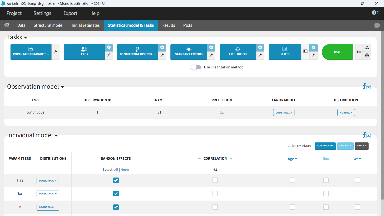Switch to the Results tab

[169, 25]
